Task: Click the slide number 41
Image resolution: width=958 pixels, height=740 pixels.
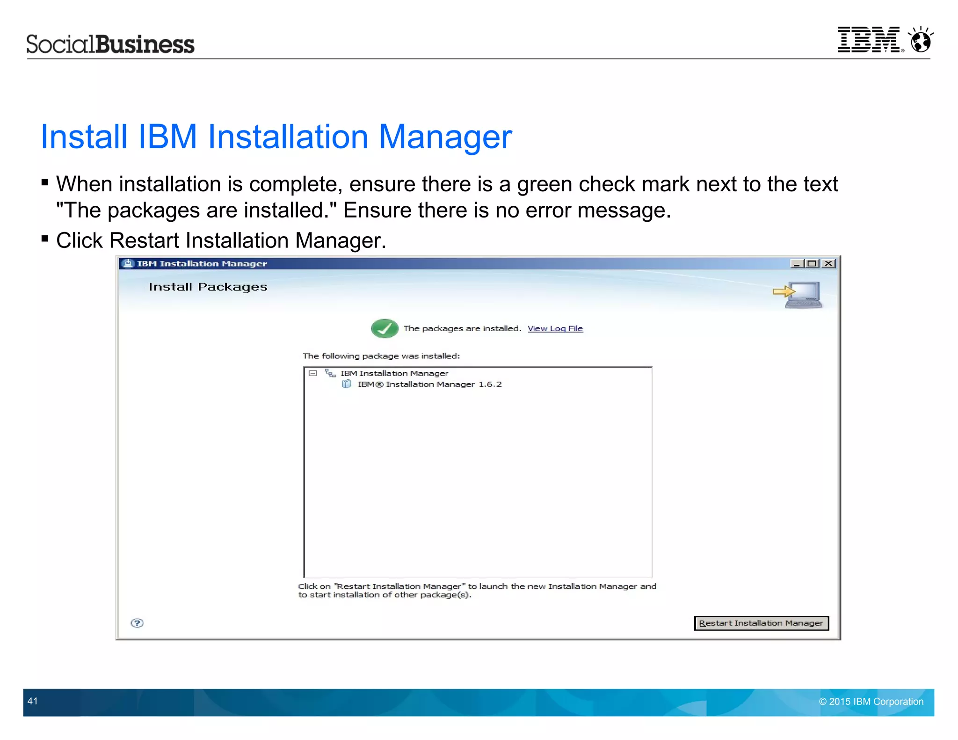Action: [33, 701]
